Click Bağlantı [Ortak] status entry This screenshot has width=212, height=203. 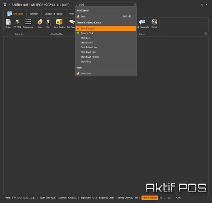[107, 198]
